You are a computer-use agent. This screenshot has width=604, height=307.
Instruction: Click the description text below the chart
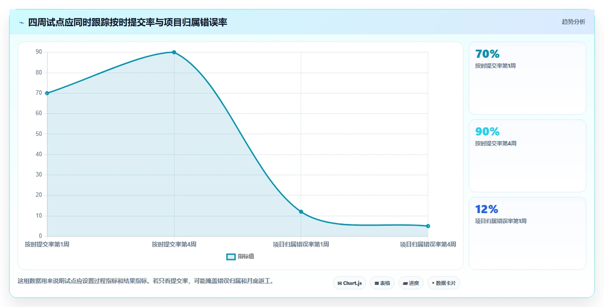[146, 281]
